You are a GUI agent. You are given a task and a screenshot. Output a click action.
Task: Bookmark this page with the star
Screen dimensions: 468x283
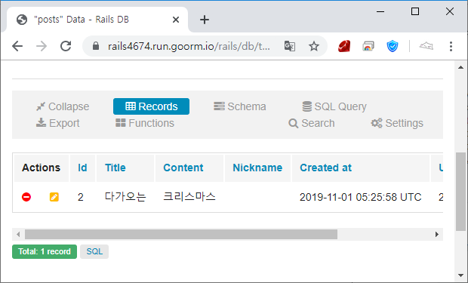pos(314,46)
